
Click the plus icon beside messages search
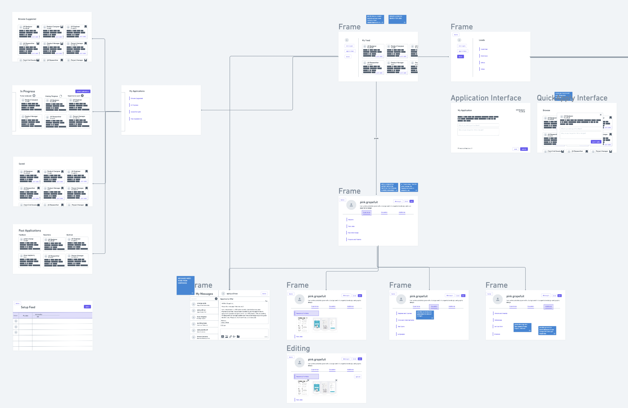216,299
